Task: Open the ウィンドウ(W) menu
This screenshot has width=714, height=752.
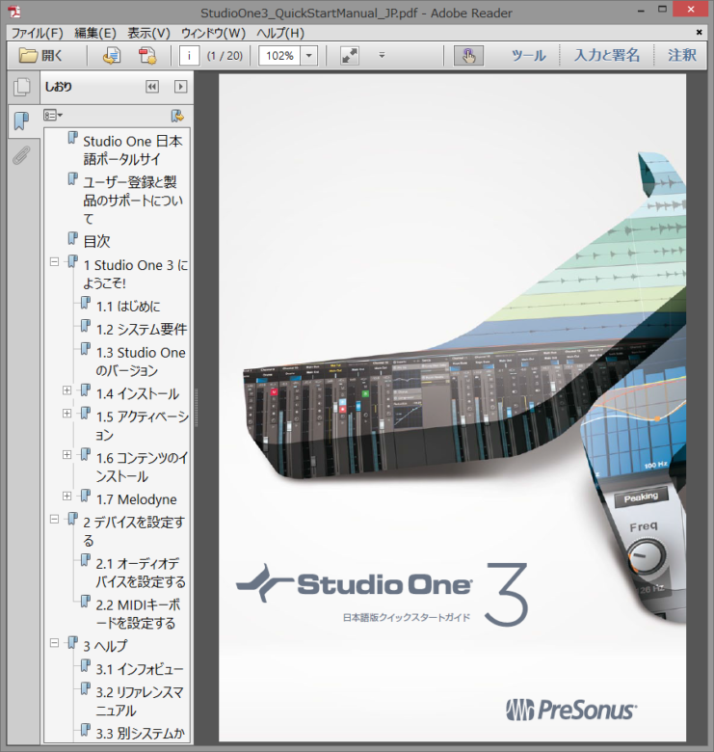Action: (213, 33)
